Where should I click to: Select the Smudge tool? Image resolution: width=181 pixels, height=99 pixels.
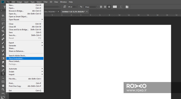[x=3, y=62]
